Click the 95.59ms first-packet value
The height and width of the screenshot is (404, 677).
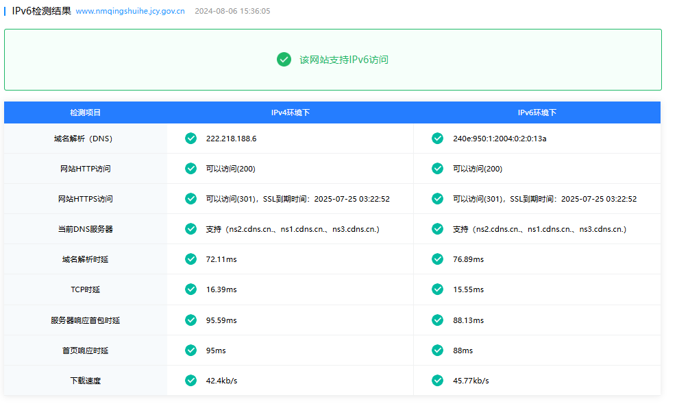[221, 320]
